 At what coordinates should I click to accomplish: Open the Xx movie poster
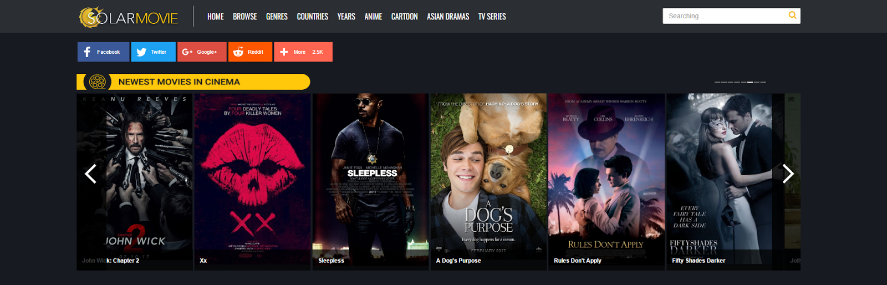pos(252,182)
